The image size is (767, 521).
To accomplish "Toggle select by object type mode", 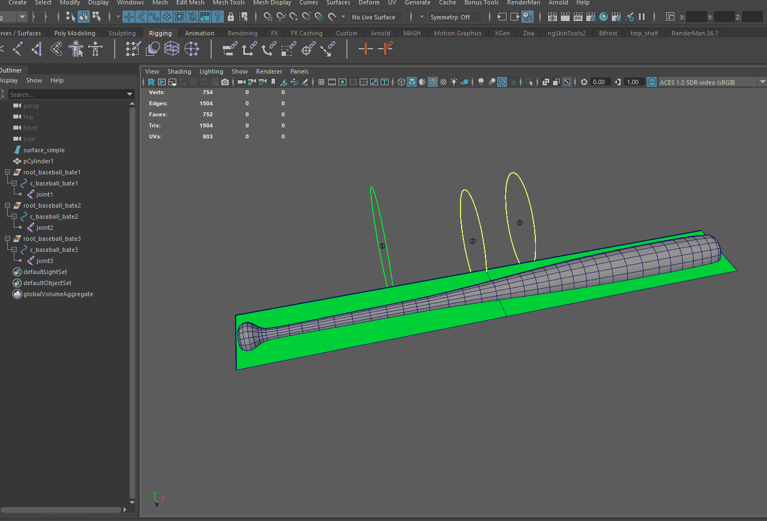I will 84,17.
